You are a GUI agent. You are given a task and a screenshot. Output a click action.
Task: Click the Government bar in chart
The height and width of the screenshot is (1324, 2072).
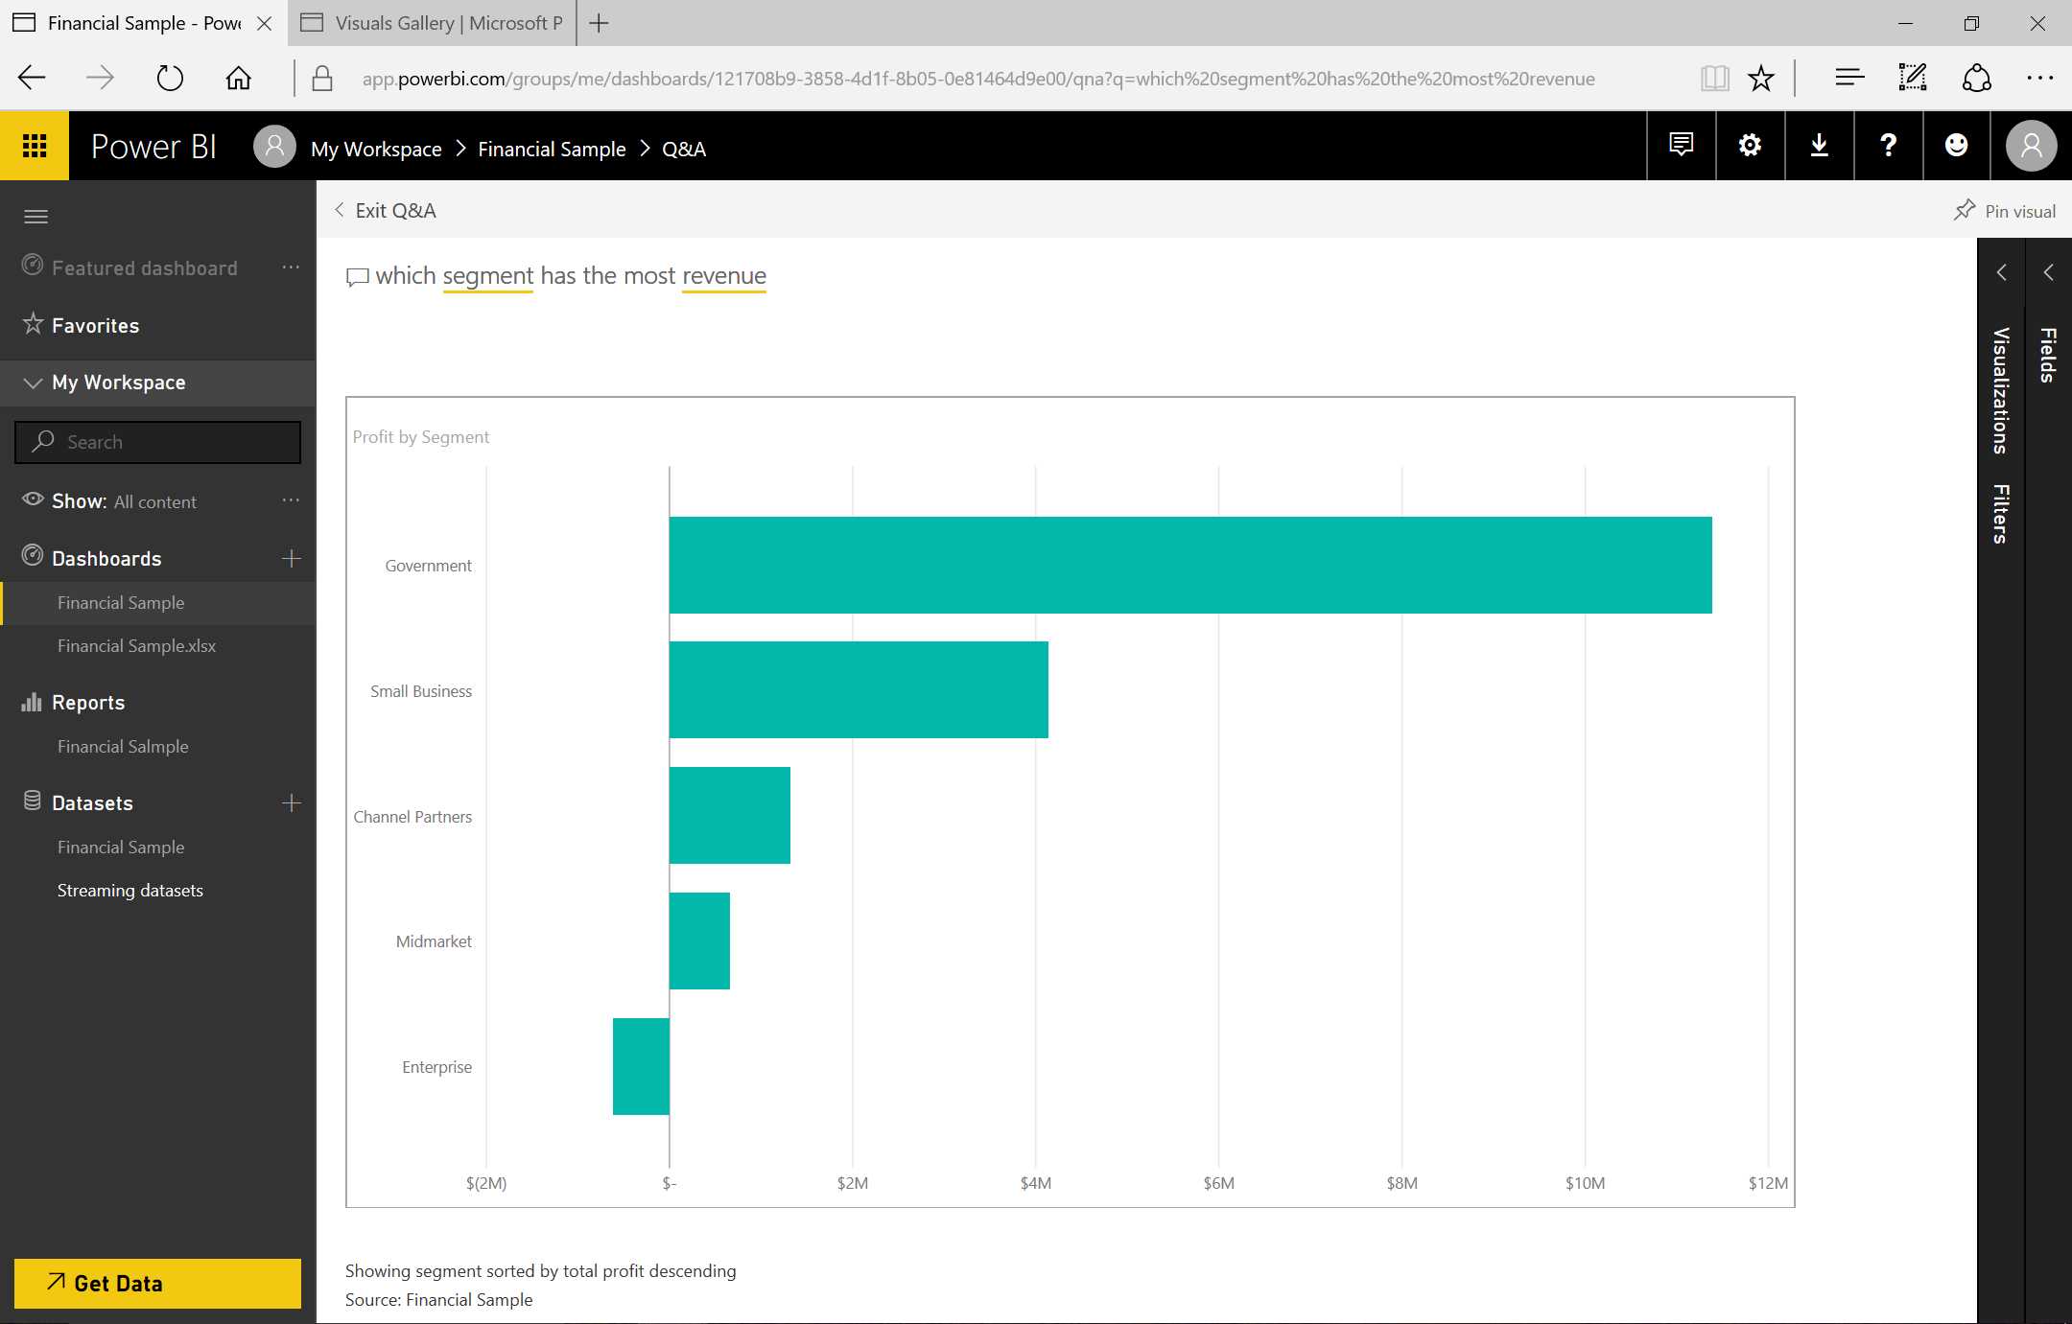(1189, 565)
